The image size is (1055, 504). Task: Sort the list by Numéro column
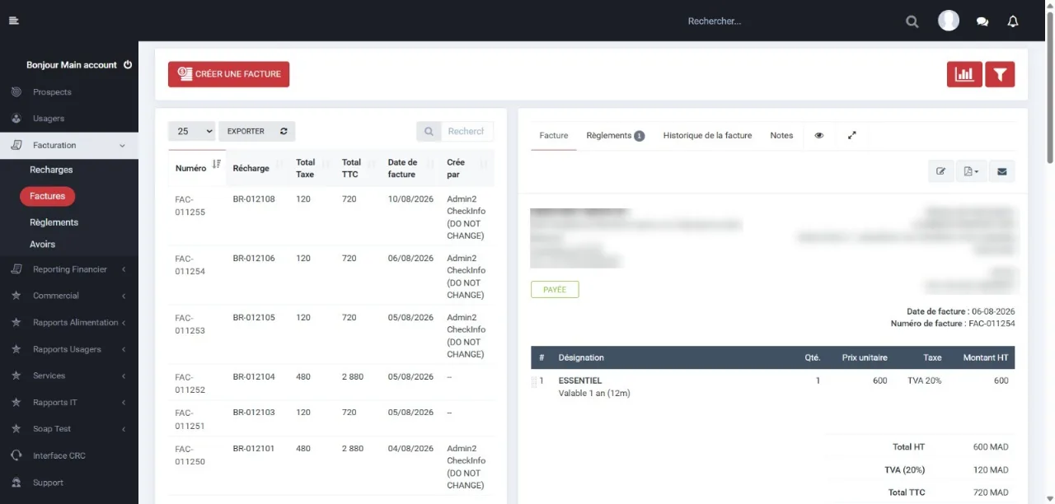click(198, 168)
